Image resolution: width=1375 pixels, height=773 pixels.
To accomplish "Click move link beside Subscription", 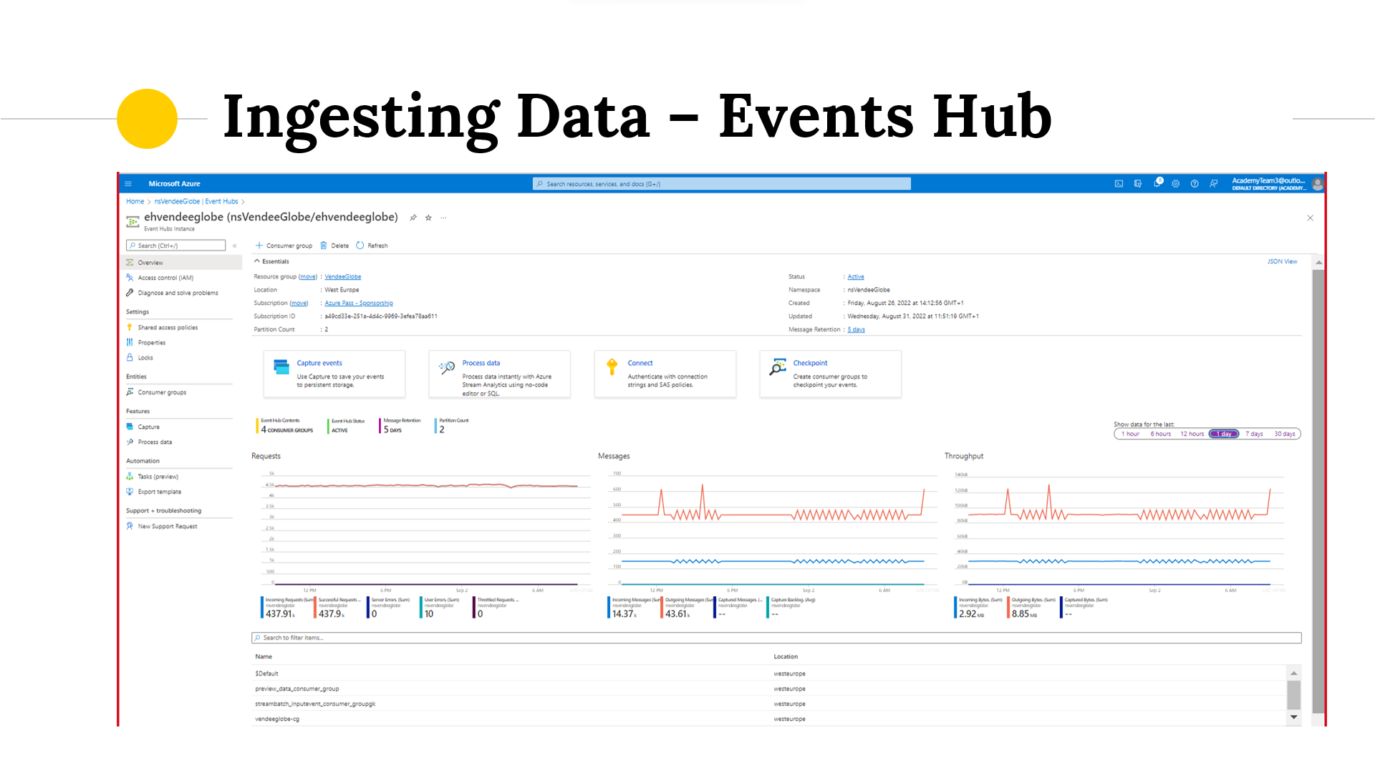I will tap(299, 303).
